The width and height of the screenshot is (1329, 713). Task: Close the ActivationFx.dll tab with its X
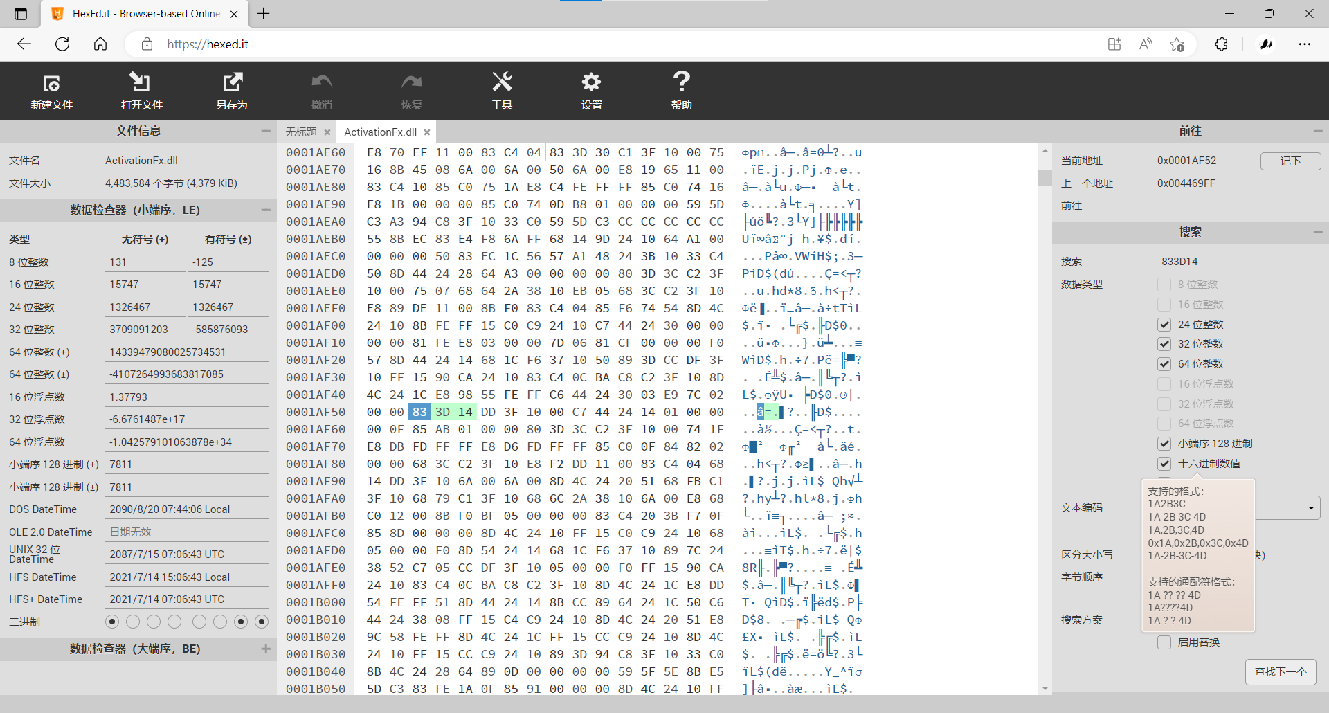(427, 132)
